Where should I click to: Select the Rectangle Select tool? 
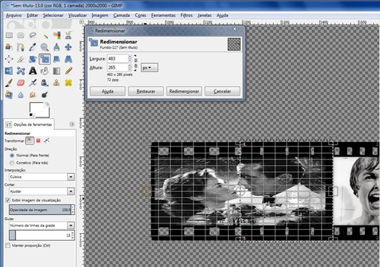[9, 35]
